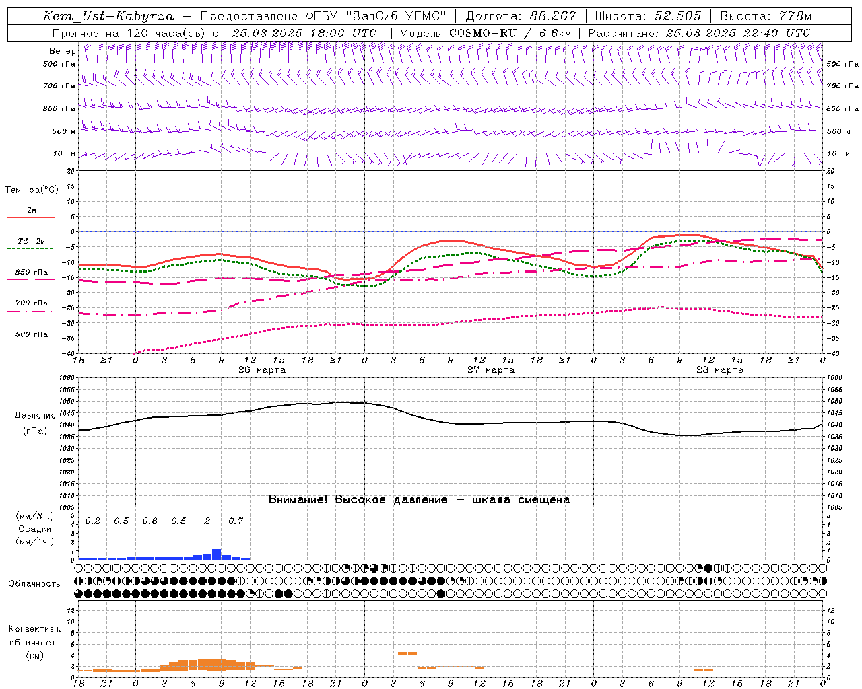
Task: Click the Тем-ра(°C) axis label
Action: (x=32, y=190)
